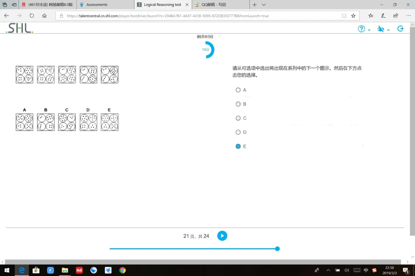Select answer option A
This screenshot has width=415, height=276.
(238, 90)
